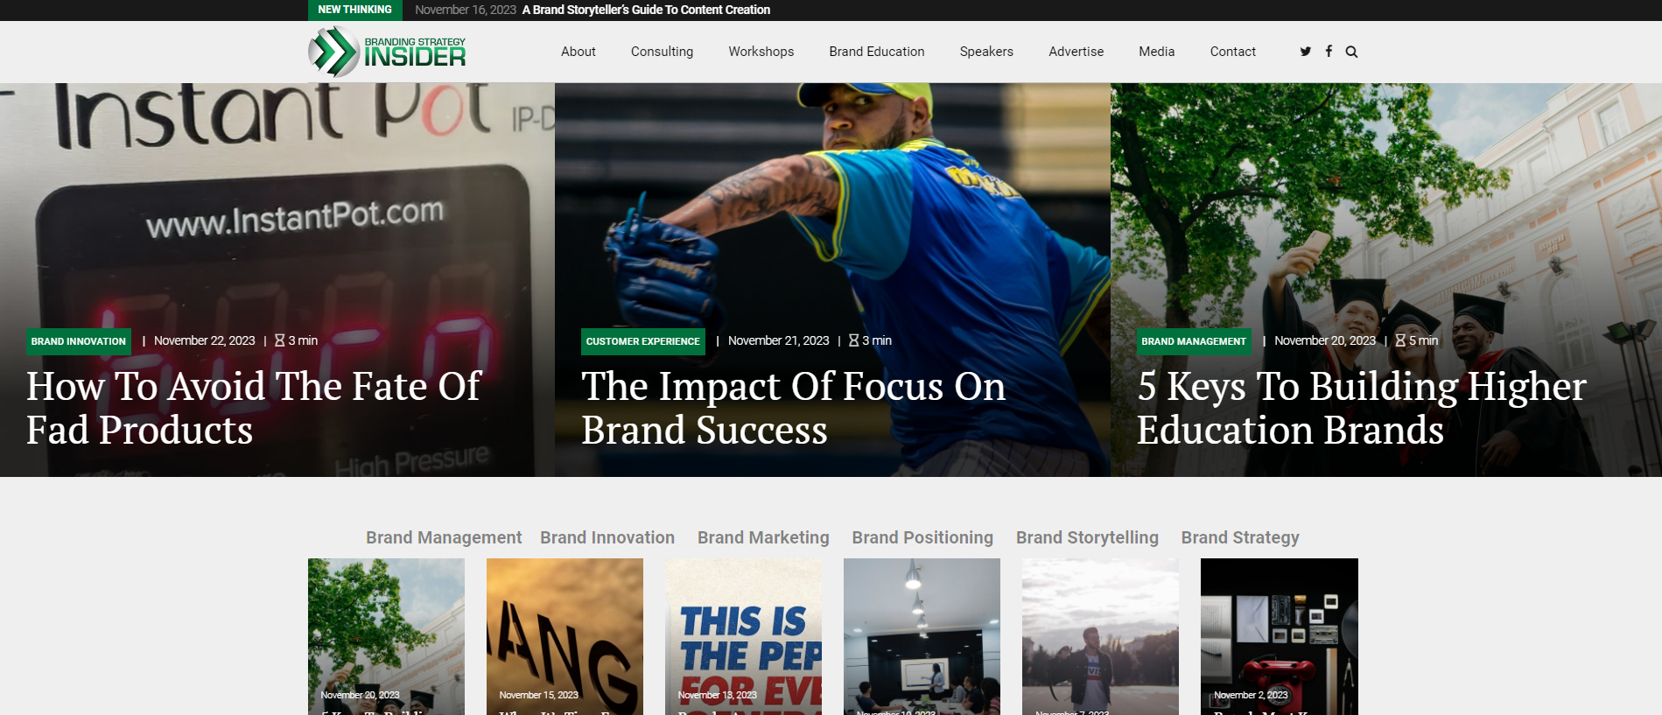Open the Workshops navigation entry
The image size is (1662, 715).
(x=761, y=52)
